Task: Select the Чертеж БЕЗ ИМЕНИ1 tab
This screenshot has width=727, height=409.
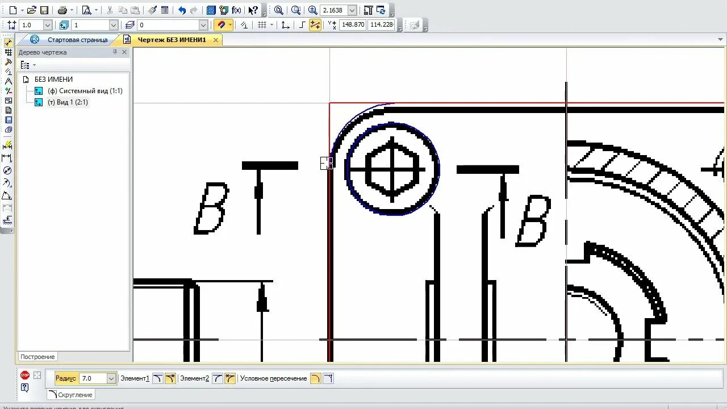Action: click(x=172, y=40)
